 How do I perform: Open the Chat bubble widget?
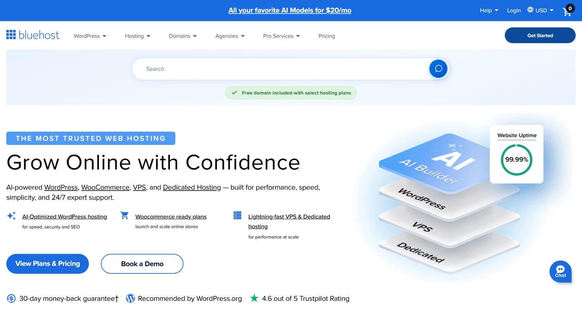pos(561,271)
